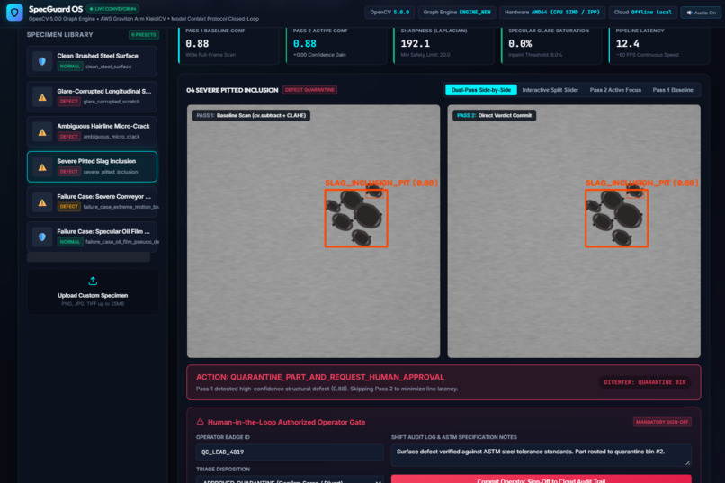The height and width of the screenshot is (483, 725).
Task: Click DIVERTER: QUARANTINE BIN label
Action: [x=645, y=382]
